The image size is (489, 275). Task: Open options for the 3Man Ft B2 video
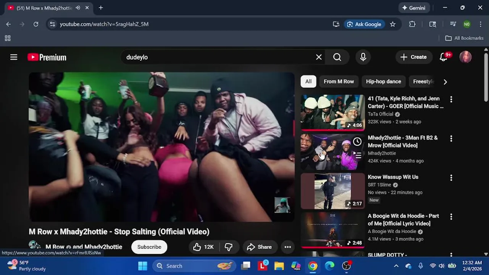[451, 138]
